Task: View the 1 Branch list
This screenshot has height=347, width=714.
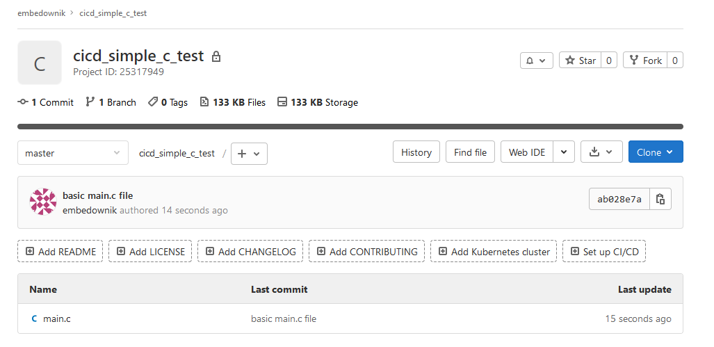Action: 111,102
